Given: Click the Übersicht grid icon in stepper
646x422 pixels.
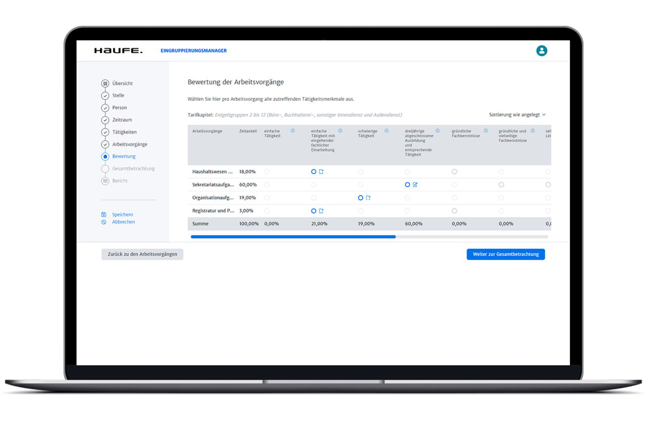Looking at the screenshot, I should pyautogui.click(x=105, y=84).
